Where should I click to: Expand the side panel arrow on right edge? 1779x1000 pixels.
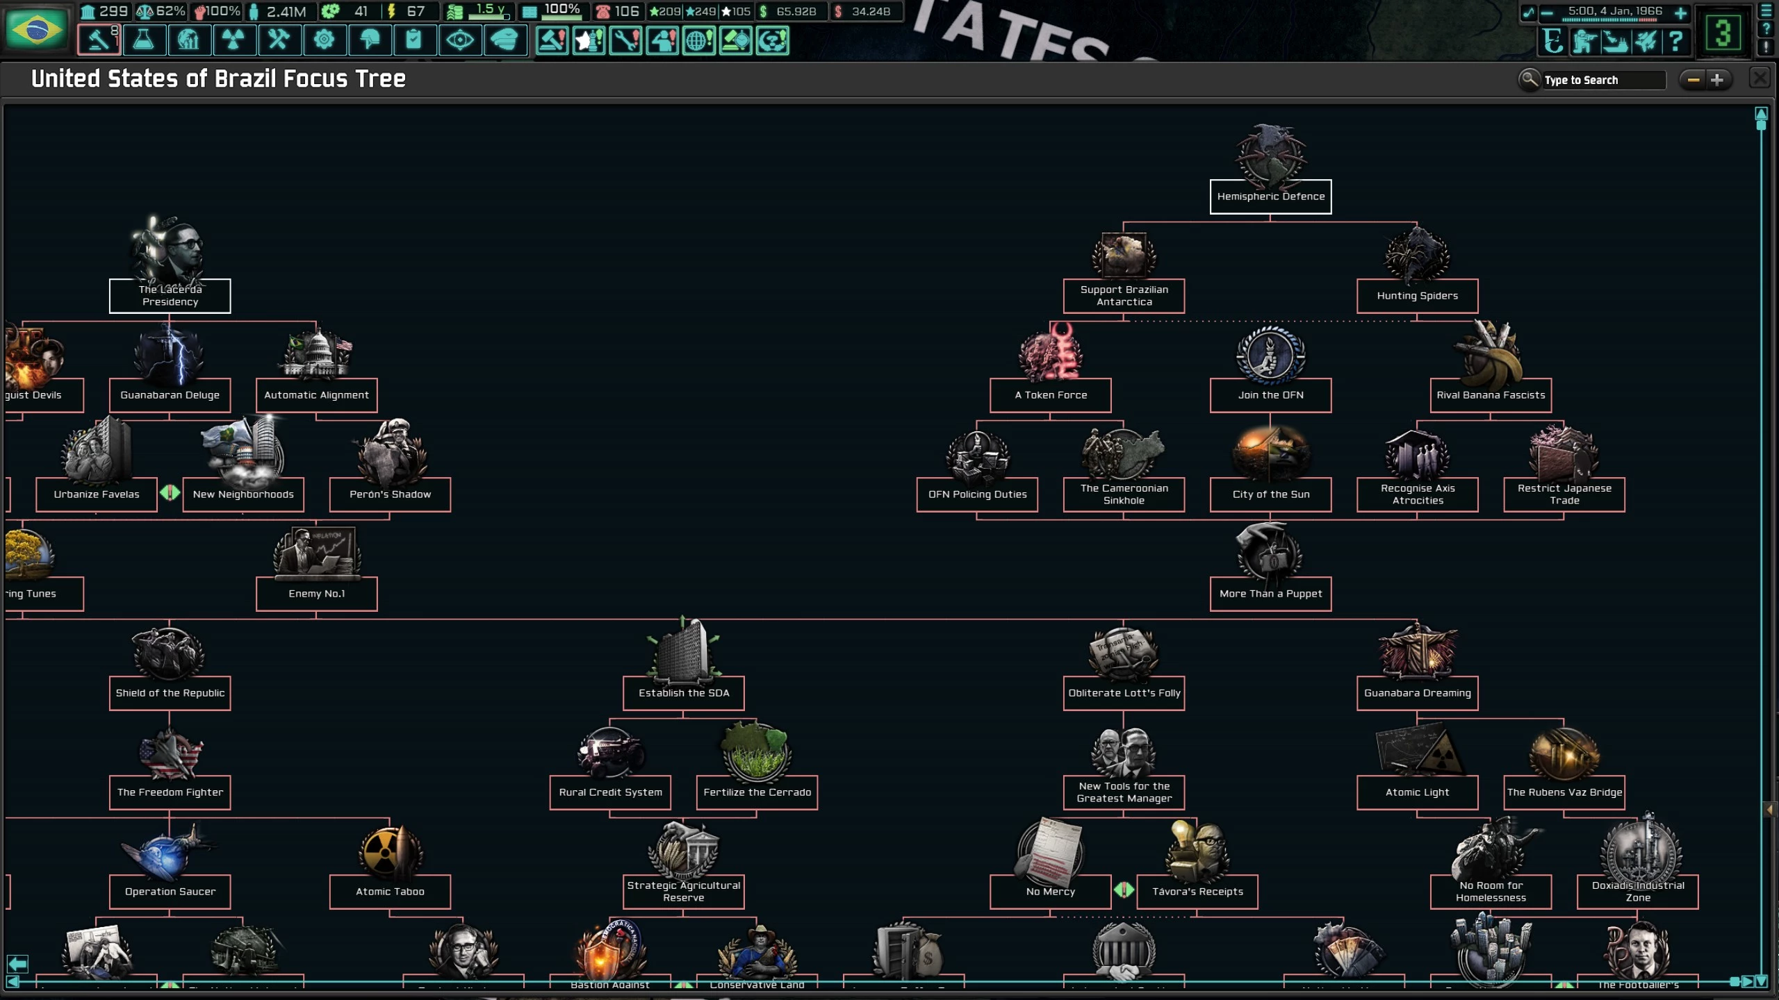click(x=1769, y=810)
